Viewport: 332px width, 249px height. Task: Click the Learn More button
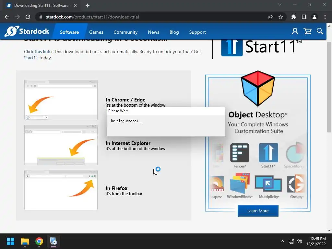point(258,211)
